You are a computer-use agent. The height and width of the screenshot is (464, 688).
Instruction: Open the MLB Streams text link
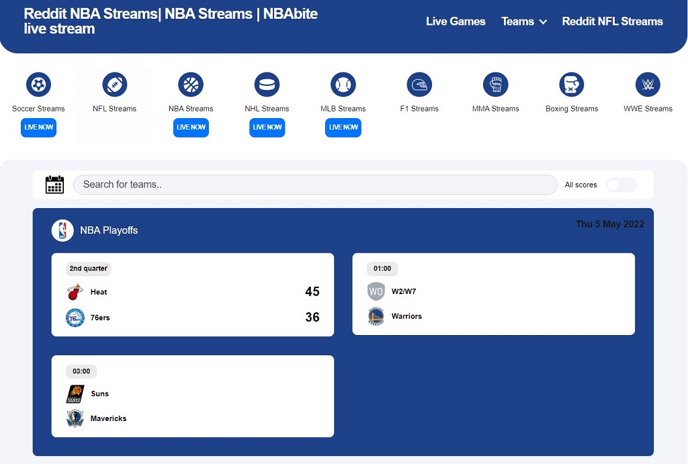coord(343,109)
